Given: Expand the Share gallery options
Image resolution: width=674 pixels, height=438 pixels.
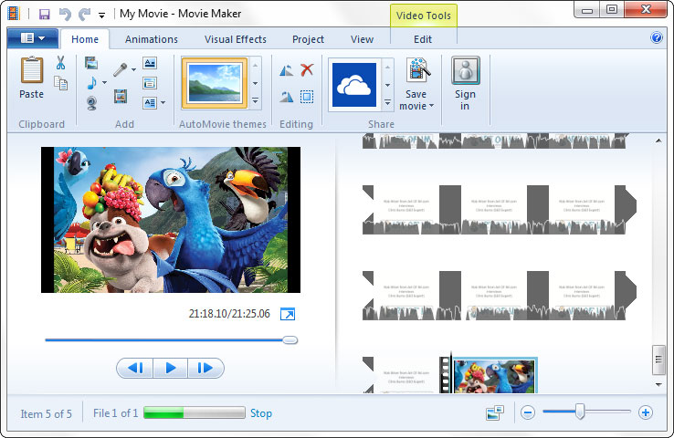Looking at the screenshot, I should click(387, 102).
